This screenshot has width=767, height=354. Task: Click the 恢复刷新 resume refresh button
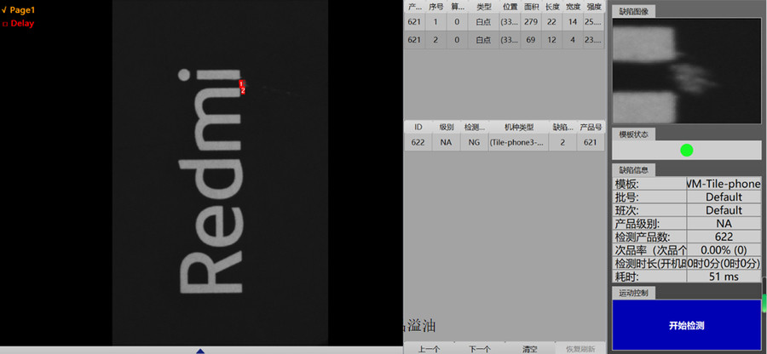580,349
